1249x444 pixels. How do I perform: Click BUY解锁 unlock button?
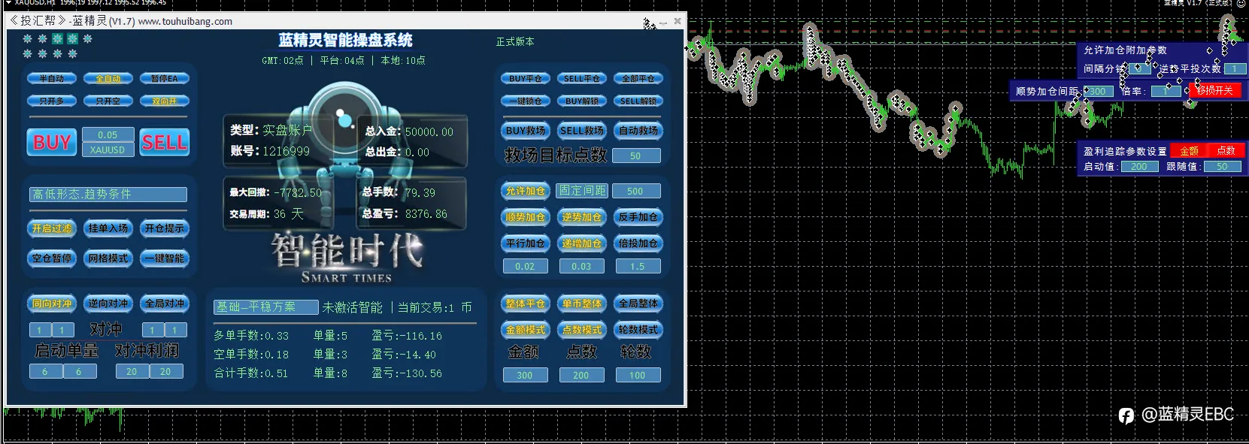(x=582, y=101)
